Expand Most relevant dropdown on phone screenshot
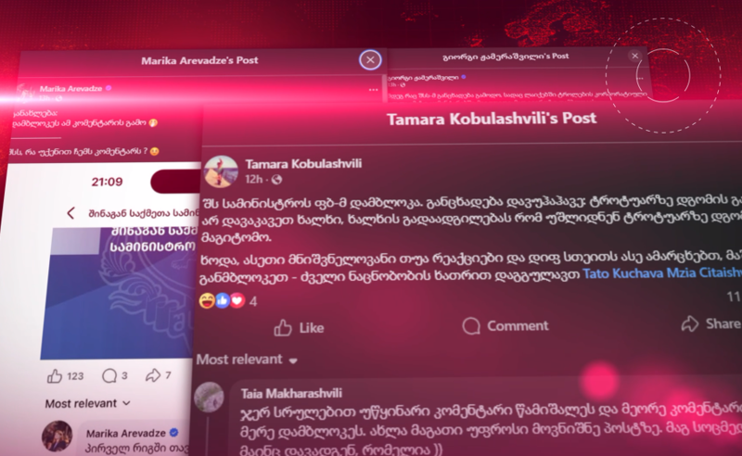Viewport: 742px width, 456px height. tap(87, 403)
